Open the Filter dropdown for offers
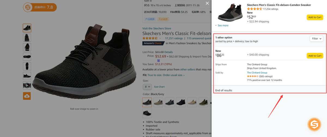Viewport: 327px width, 137px height. click(x=316, y=39)
